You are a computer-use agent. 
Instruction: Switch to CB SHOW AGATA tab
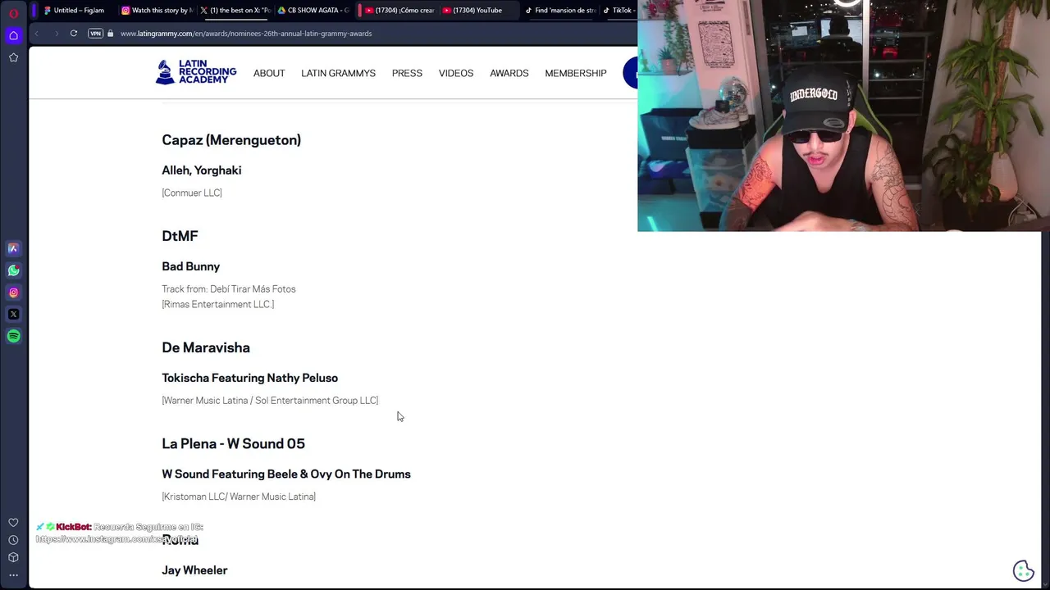pos(313,11)
